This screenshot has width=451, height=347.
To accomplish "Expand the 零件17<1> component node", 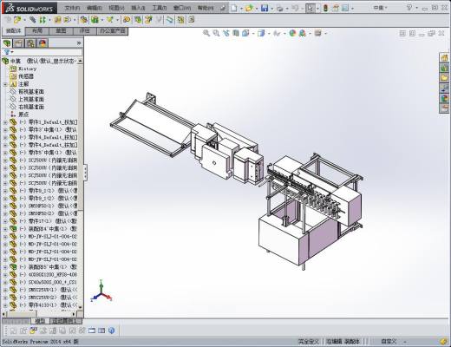I will click(5, 221).
